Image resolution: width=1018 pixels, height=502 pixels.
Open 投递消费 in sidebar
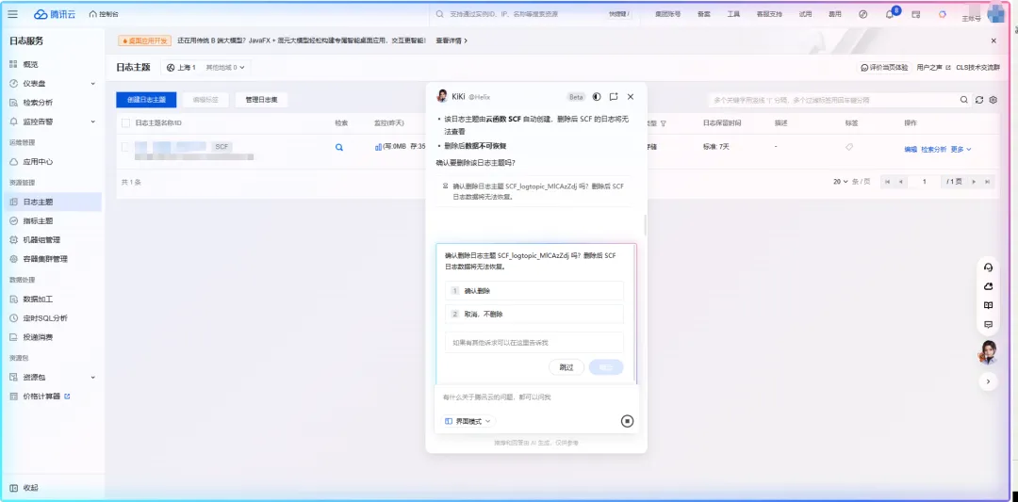click(38, 337)
